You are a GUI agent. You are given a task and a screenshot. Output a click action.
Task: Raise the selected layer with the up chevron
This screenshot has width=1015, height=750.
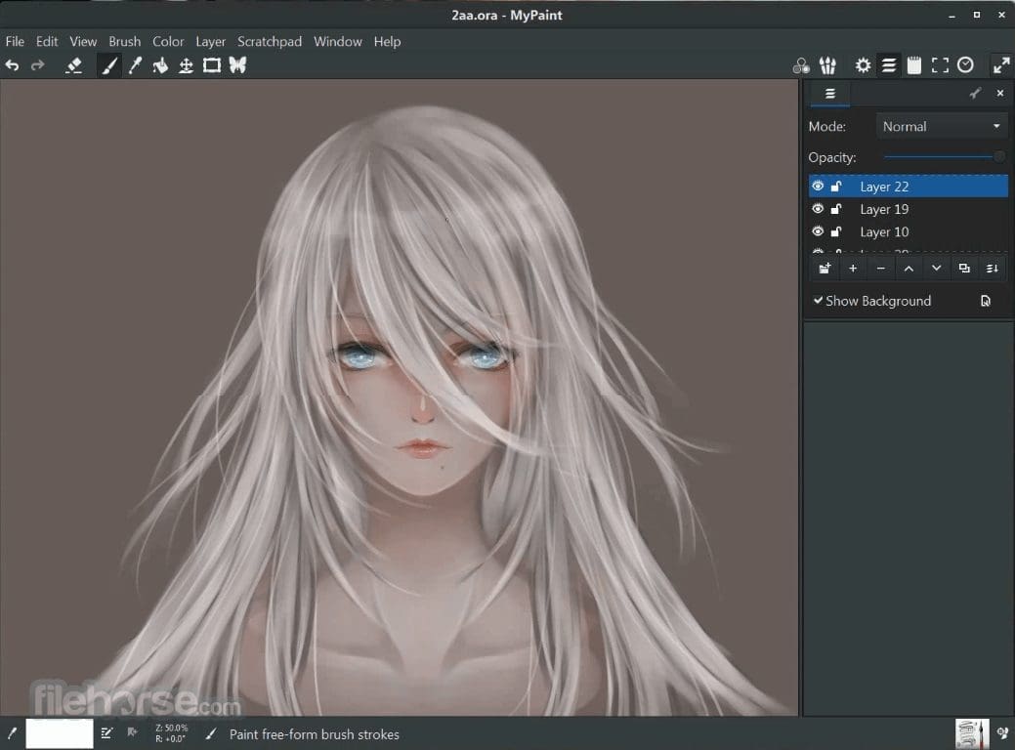(909, 268)
